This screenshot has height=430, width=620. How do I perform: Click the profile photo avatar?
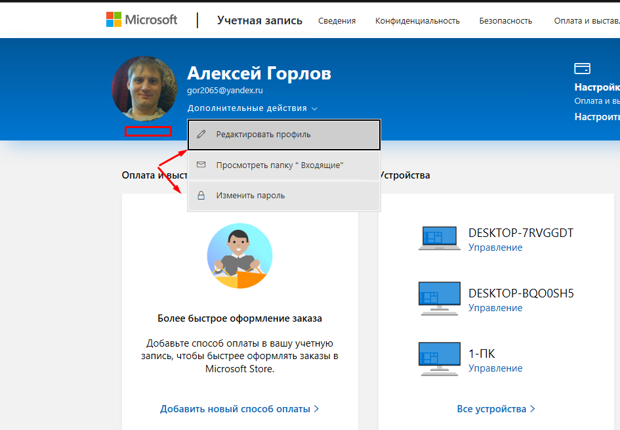point(144,89)
